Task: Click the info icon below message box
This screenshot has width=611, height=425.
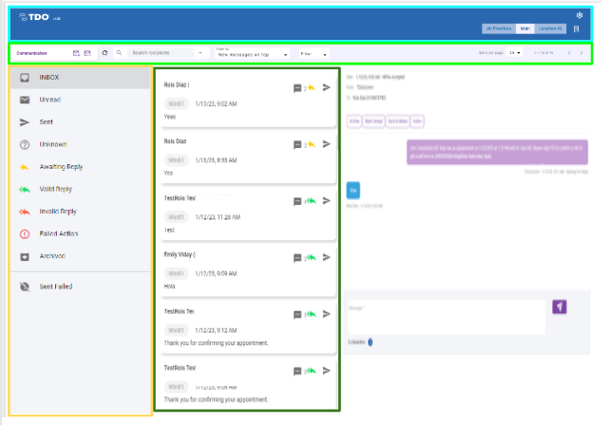Action: coord(371,342)
